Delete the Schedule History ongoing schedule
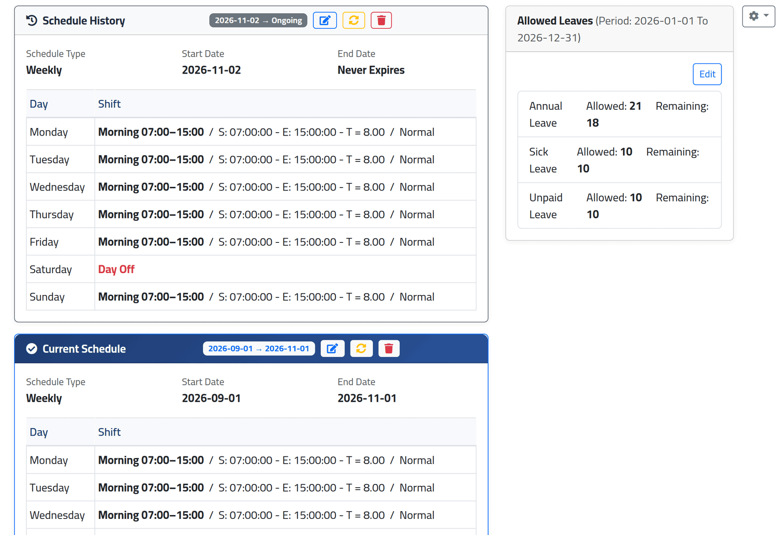This screenshot has width=781, height=535. pyautogui.click(x=381, y=20)
